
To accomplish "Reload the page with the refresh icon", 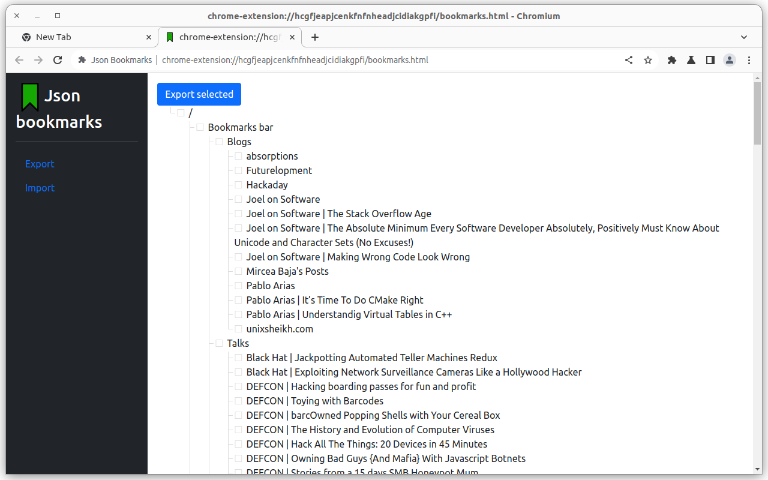I will point(57,60).
